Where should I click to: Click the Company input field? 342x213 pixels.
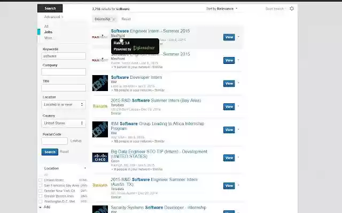pos(64,72)
